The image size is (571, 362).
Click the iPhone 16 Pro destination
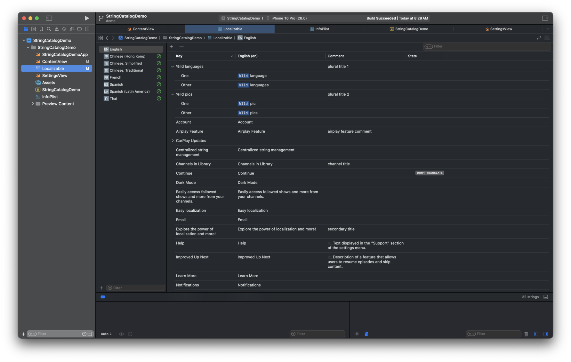pos(286,18)
